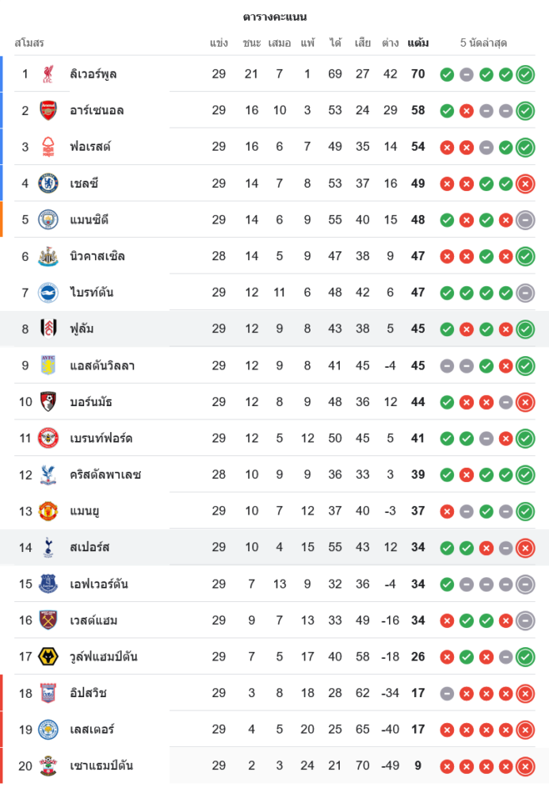Click the Wolves club logo
The width and height of the screenshot is (549, 793).
(x=48, y=657)
